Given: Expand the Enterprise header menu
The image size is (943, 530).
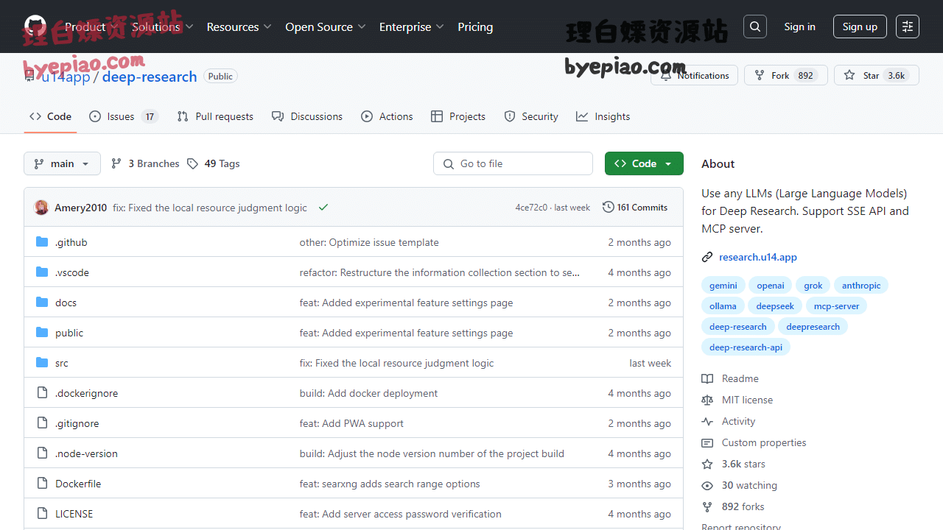Looking at the screenshot, I should 412,26.
